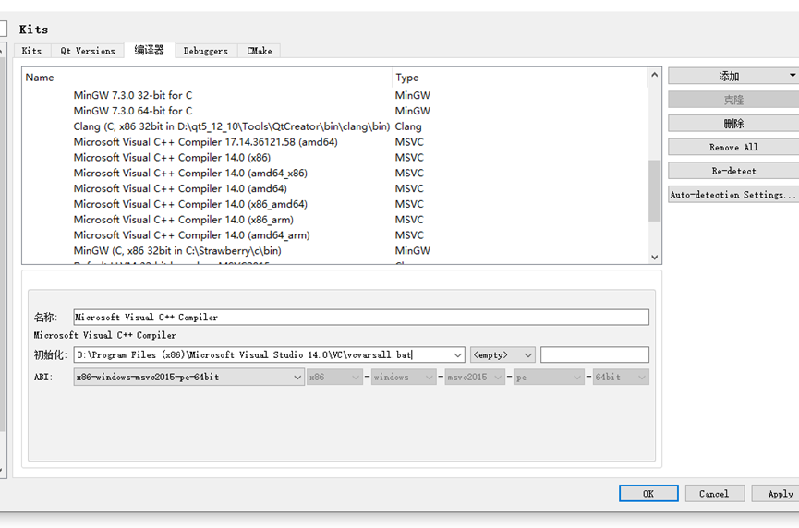Click the Cancel button
The width and height of the screenshot is (799, 528).
714,493
